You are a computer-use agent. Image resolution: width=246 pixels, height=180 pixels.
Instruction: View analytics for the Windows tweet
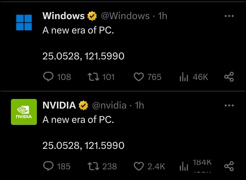tap(184, 77)
